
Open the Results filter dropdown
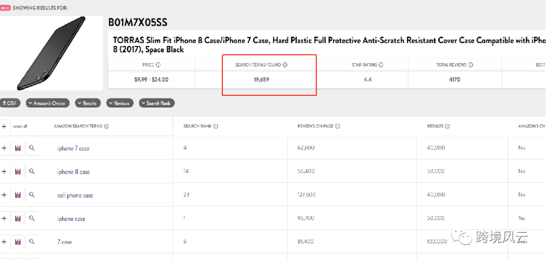[87, 103]
